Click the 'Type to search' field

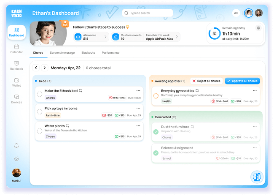point(148,13)
